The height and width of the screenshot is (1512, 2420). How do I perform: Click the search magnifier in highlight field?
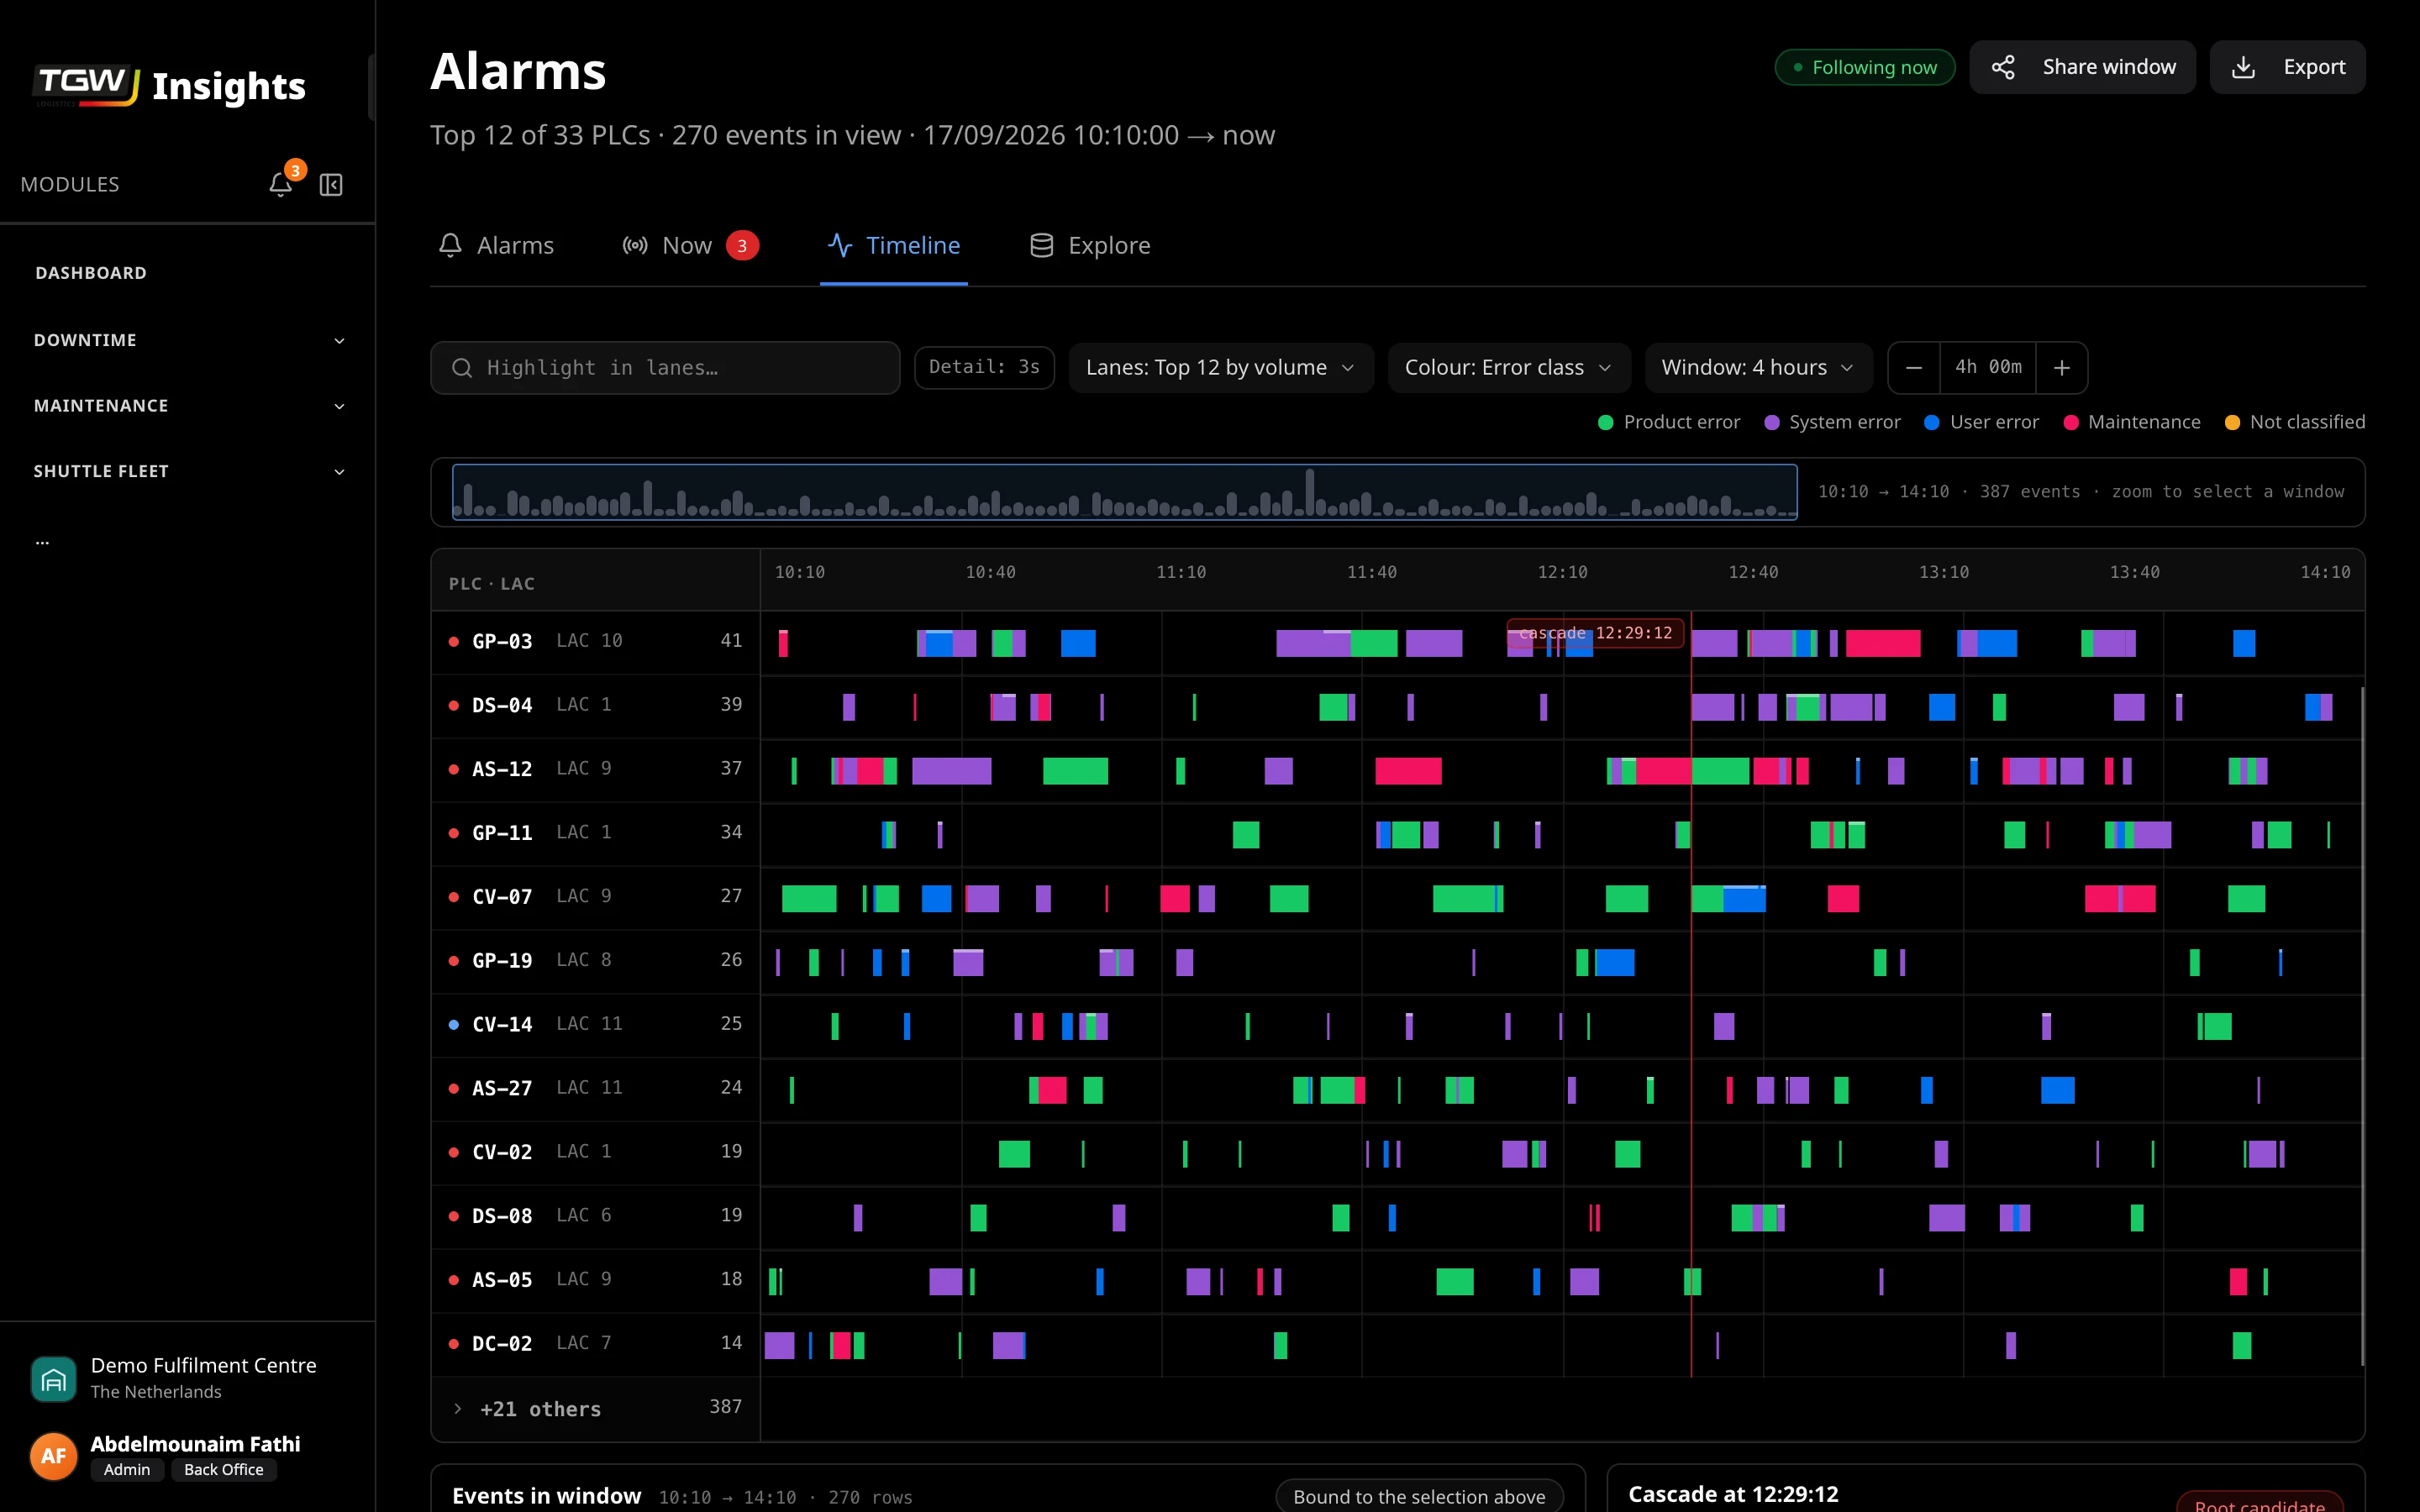(x=462, y=368)
